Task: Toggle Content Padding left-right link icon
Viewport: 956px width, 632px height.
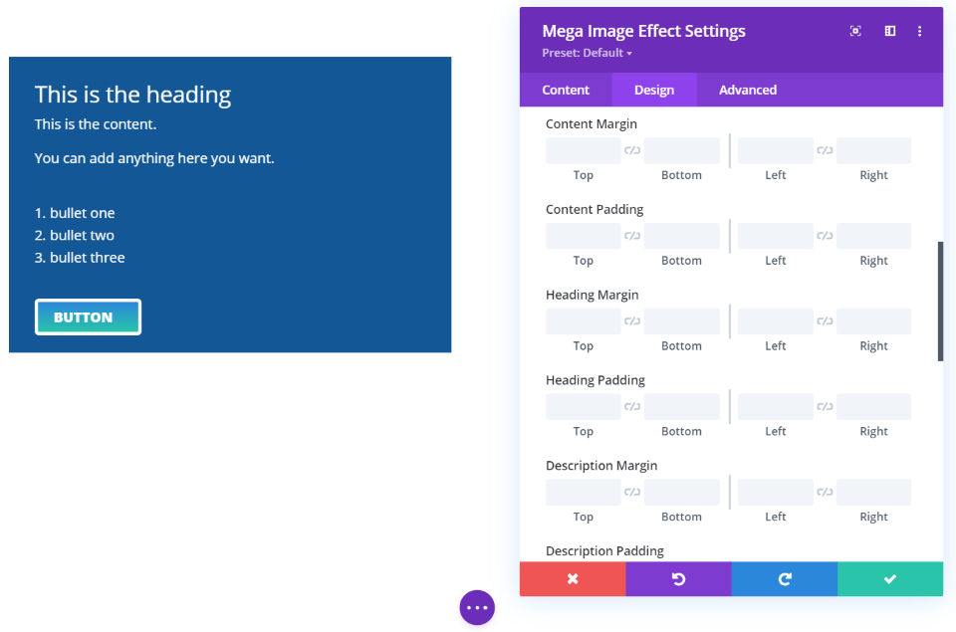Action: [825, 237]
